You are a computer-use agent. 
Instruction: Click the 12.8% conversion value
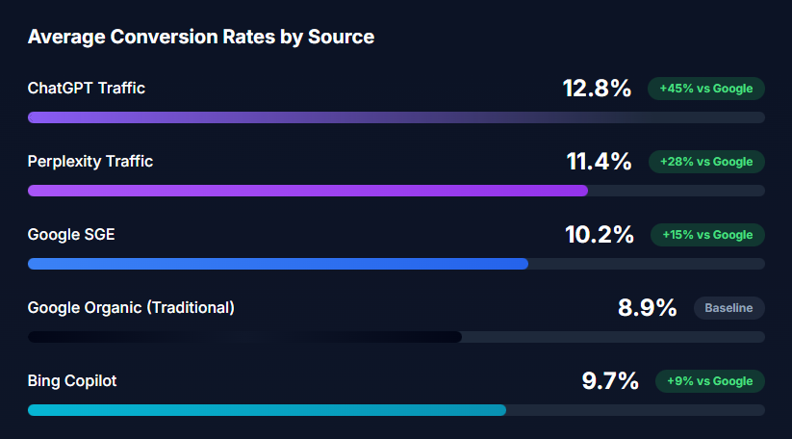[x=597, y=89]
